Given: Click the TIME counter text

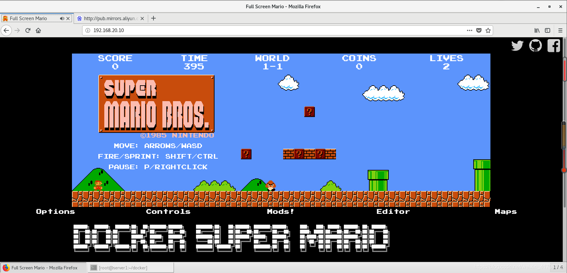Looking at the screenshot, I should (194, 62).
